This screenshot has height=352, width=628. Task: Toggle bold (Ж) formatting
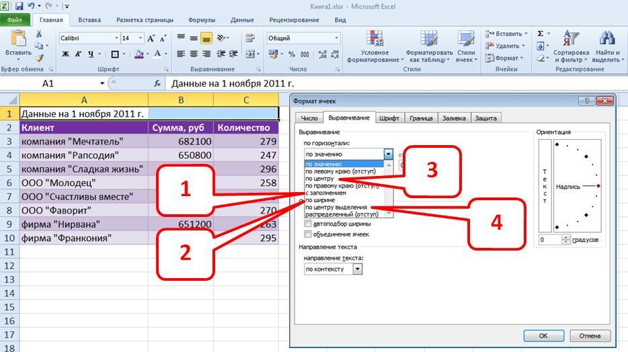[x=65, y=54]
